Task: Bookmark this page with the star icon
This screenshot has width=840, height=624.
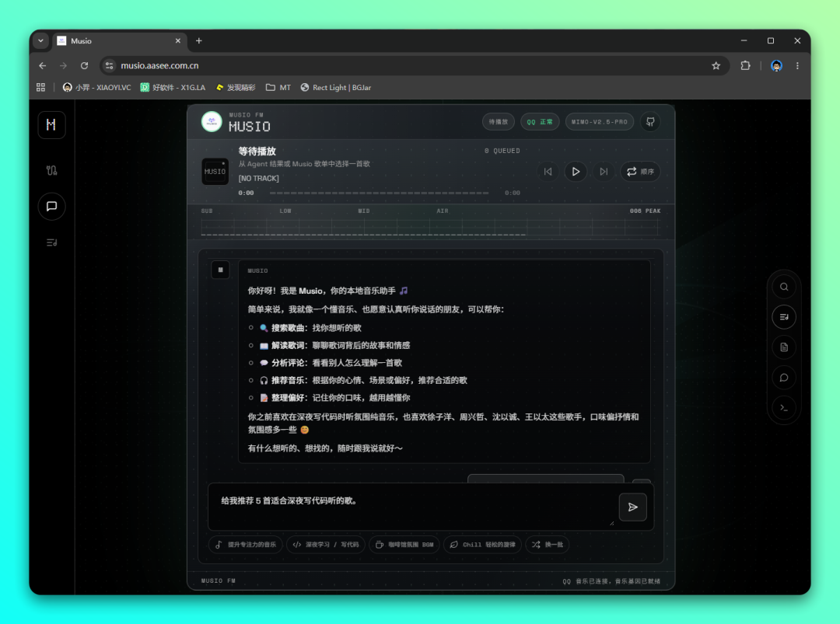Action: click(x=716, y=65)
